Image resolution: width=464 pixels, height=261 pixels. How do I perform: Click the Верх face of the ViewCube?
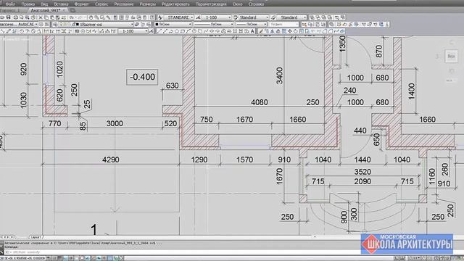(x=451, y=57)
